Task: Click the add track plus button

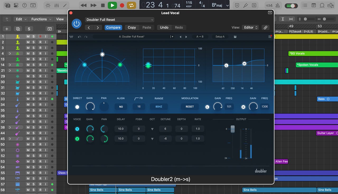Action: pos(7,29)
